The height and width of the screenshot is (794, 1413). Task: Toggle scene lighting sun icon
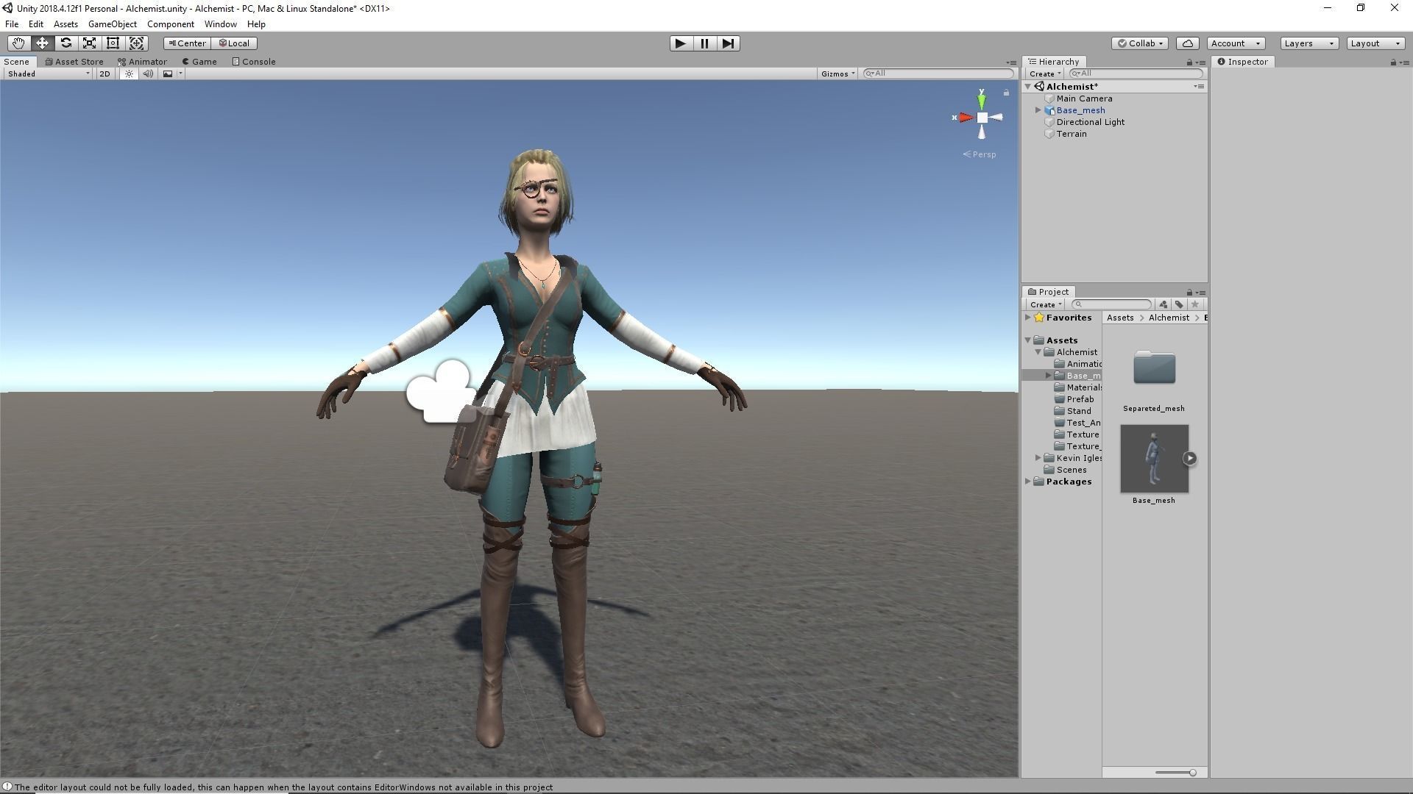click(129, 74)
